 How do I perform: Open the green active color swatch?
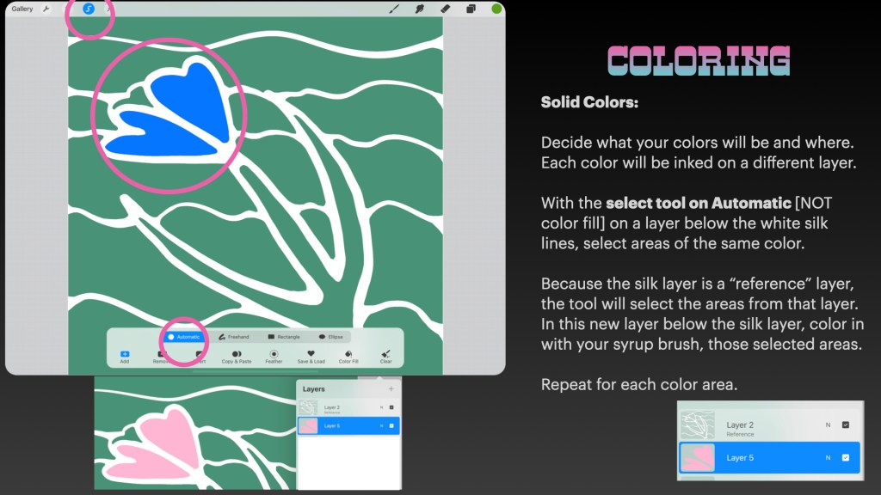point(496,9)
